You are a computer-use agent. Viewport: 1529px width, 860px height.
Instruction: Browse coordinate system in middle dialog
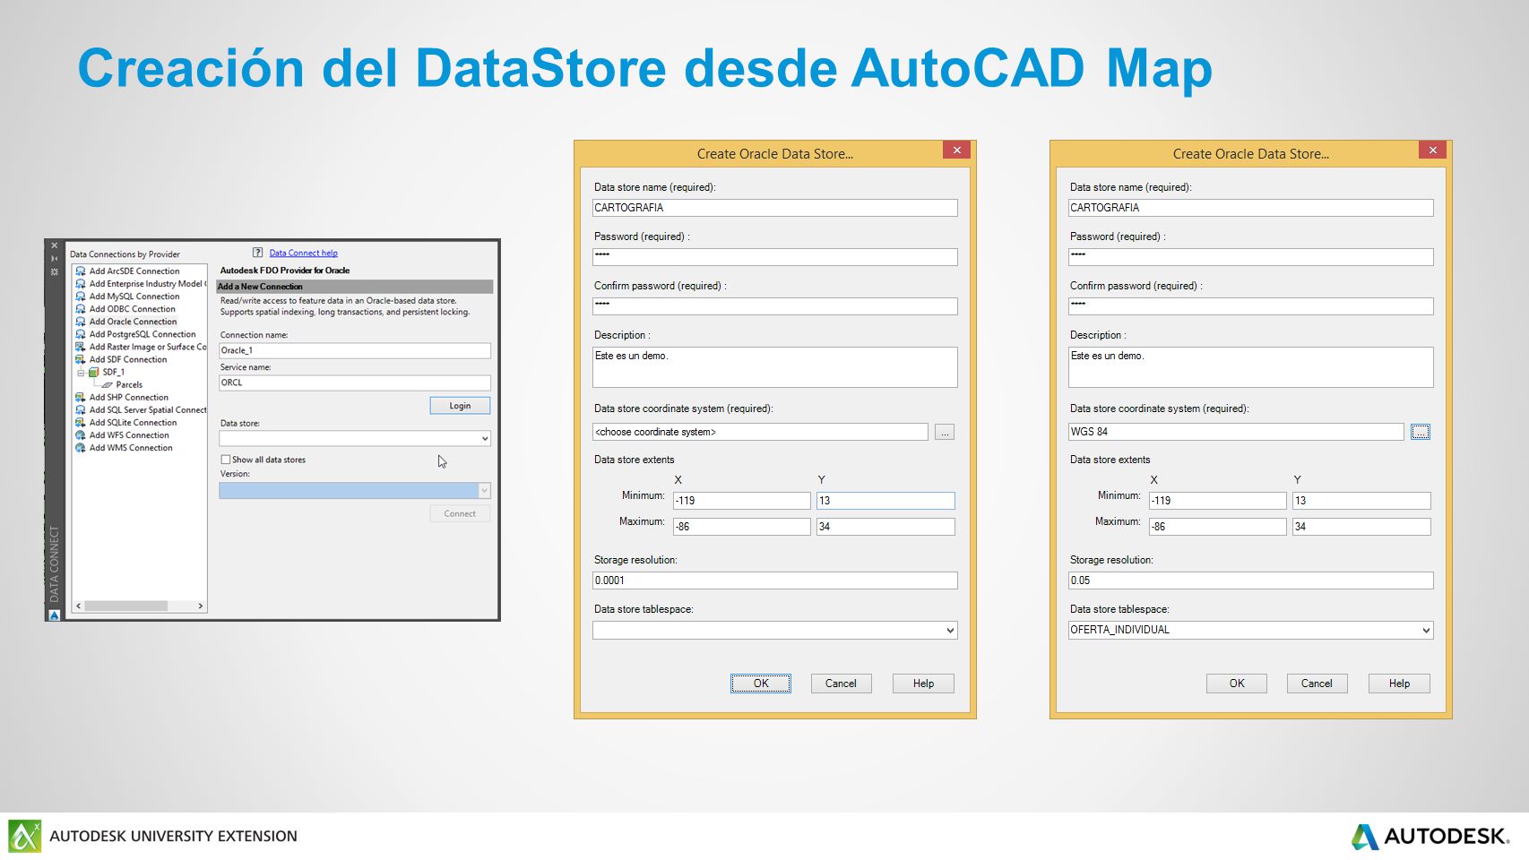tap(945, 432)
